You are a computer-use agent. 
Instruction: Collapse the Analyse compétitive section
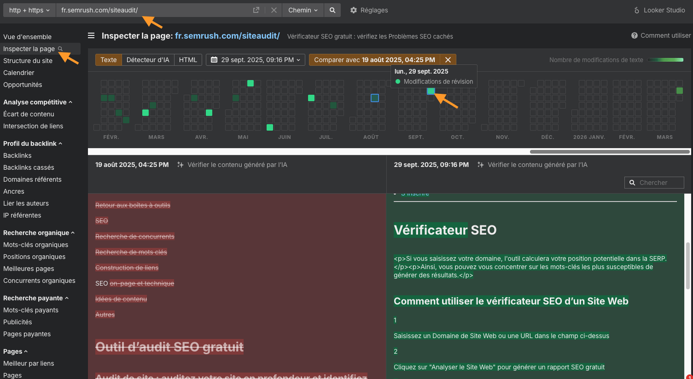[x=70, y=102]
